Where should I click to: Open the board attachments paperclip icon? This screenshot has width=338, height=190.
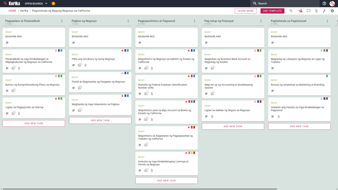(317, 11)
